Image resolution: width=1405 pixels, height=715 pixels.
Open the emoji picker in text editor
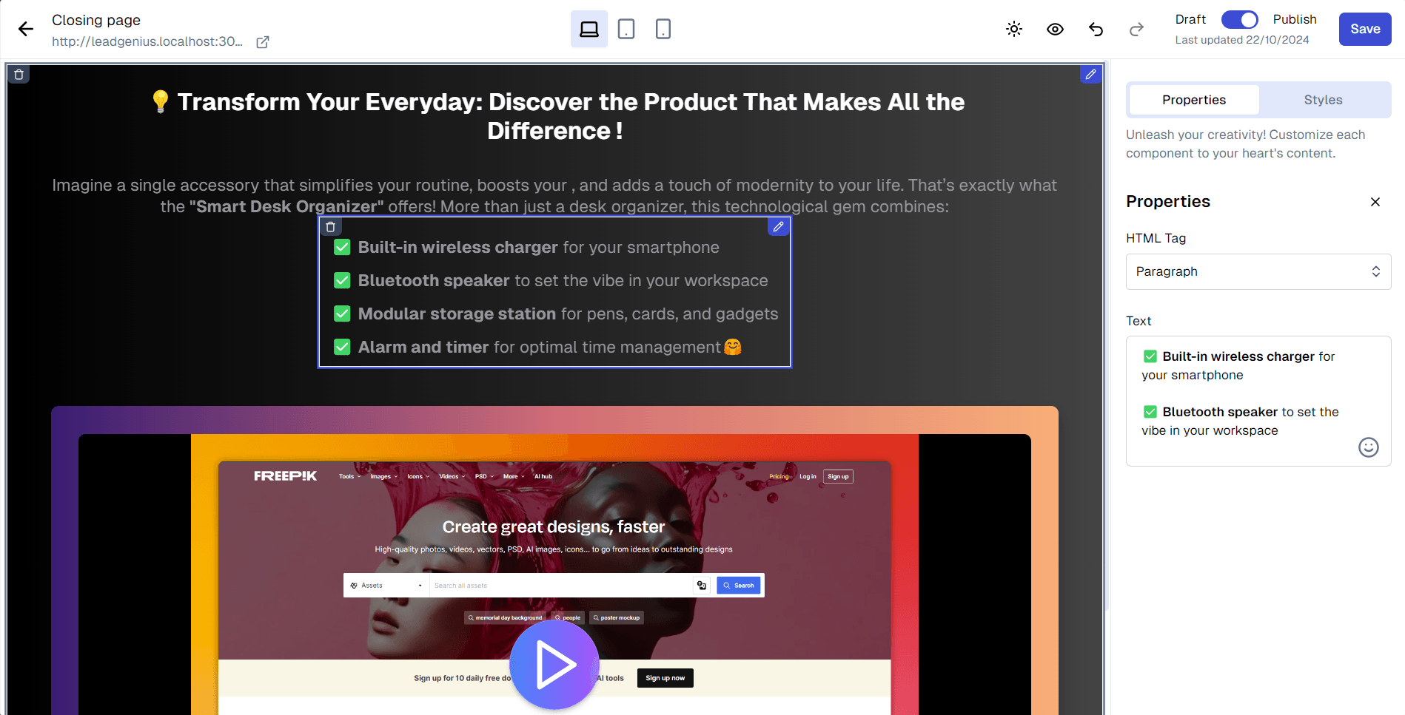tap(1368, 447)
